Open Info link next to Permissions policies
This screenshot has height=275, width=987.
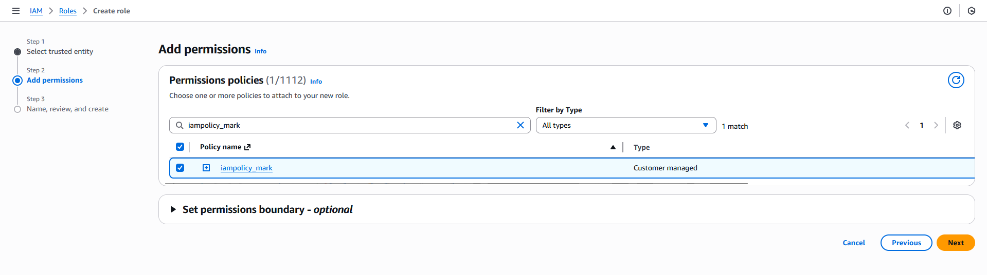(316, 82)
